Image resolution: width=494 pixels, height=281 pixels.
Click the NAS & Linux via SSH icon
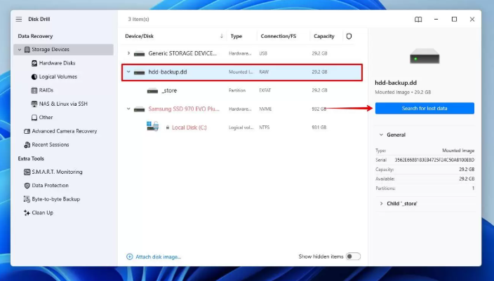pos(34,104)
